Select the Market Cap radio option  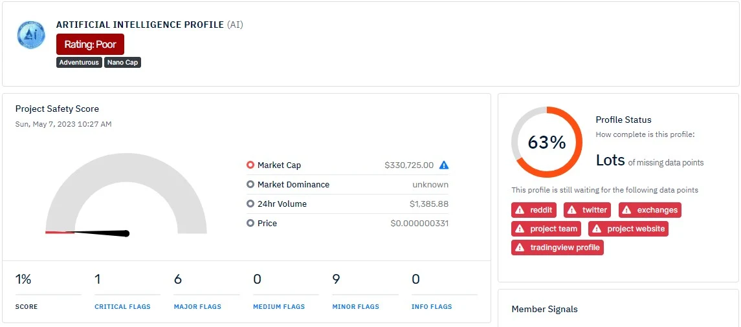250,165
